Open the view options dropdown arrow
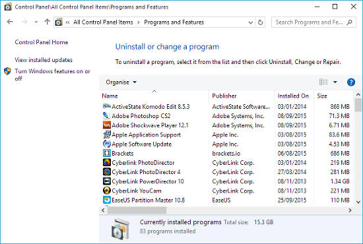This screenshot has height=244, width=363. 335,82
